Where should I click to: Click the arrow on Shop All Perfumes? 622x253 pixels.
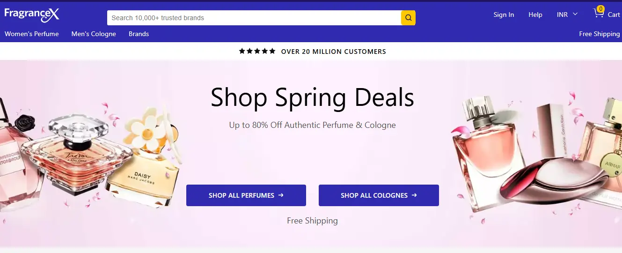281,195
